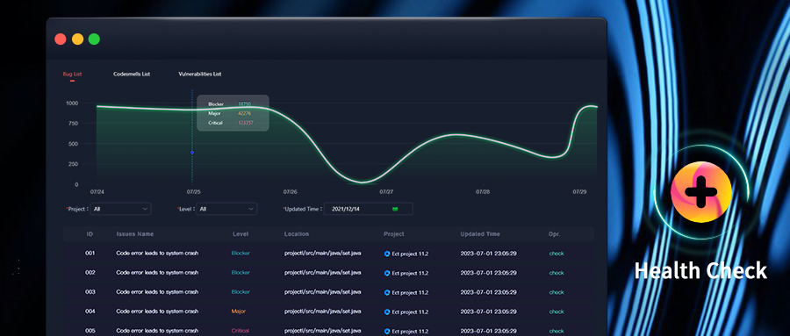Viewport: 790px width, 336px height.
Task: Click project icon in row 002
Action: [387, 273]
